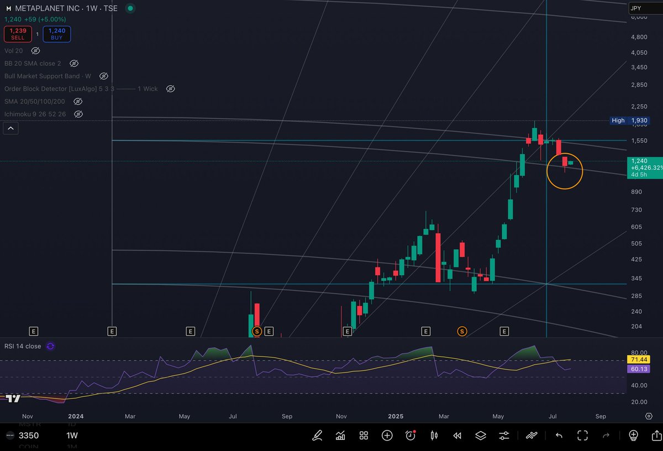Select the Order Block Detector [LuxAlgo] label
Screen dimensions: 663x451
click(81, 88)
